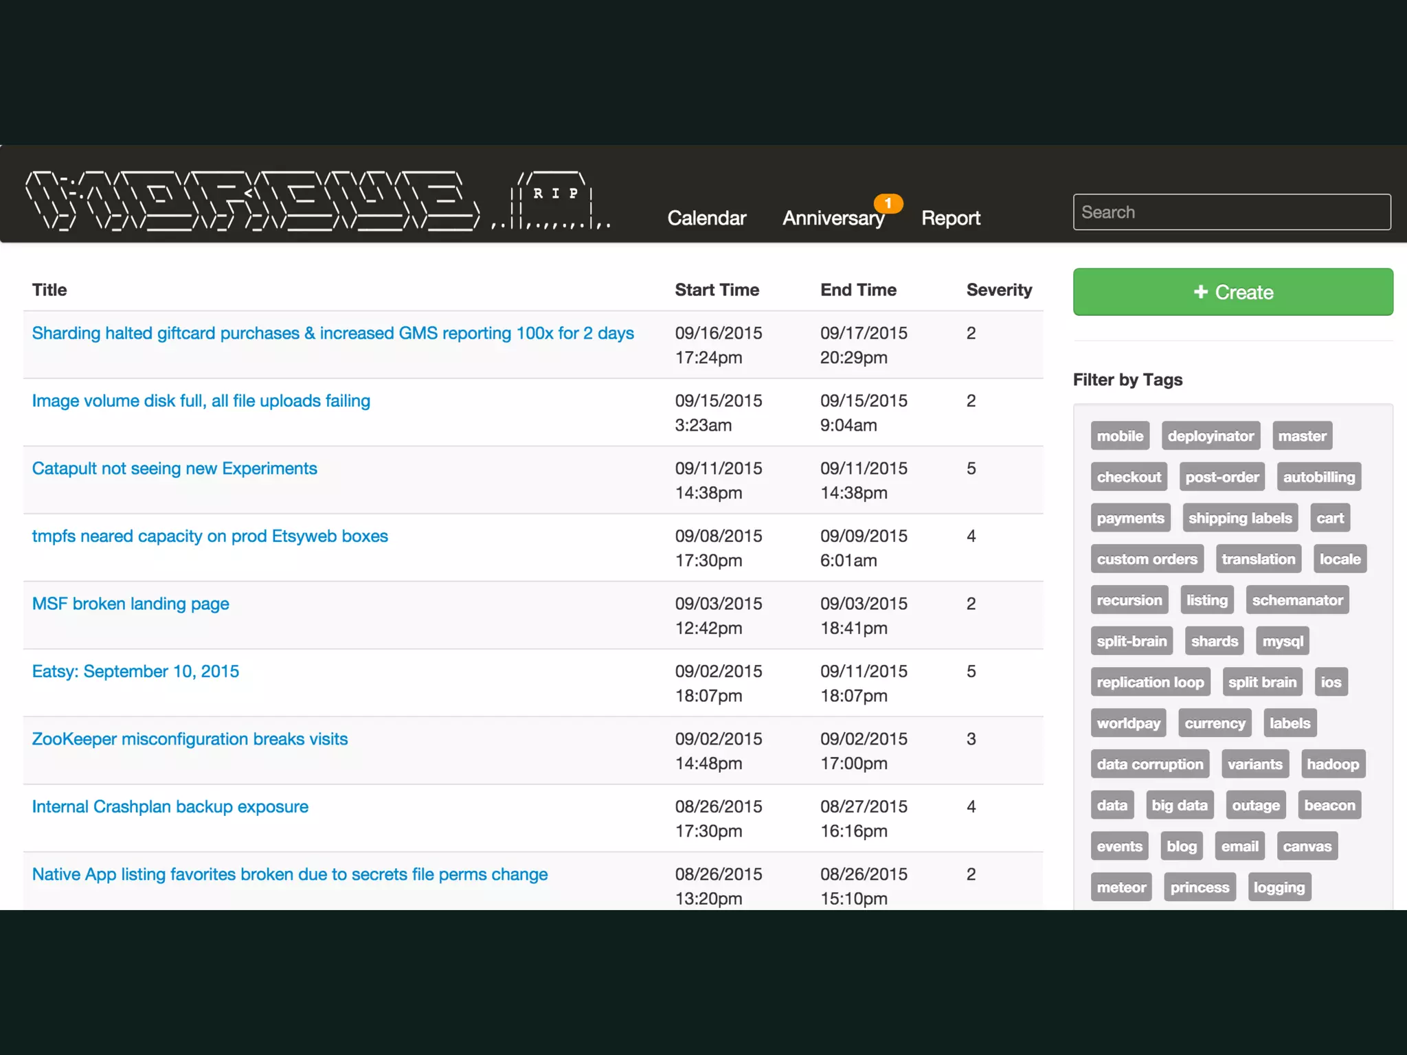
Task: Open Internal Crashplan backup exposure entry
Action: pos(170,806)
